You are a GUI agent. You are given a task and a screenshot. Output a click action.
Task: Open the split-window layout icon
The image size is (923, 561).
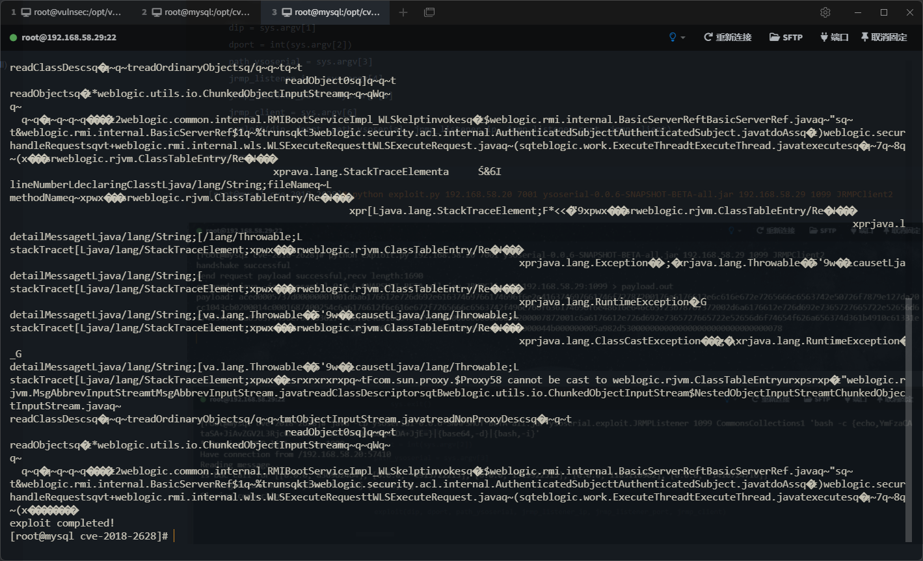pyautogui.click(x=429, y=12)
